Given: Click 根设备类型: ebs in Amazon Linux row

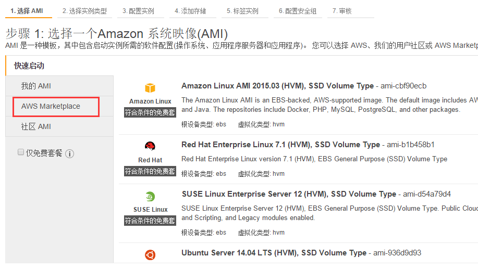Looking at the screenshot, I should (204, 124).
